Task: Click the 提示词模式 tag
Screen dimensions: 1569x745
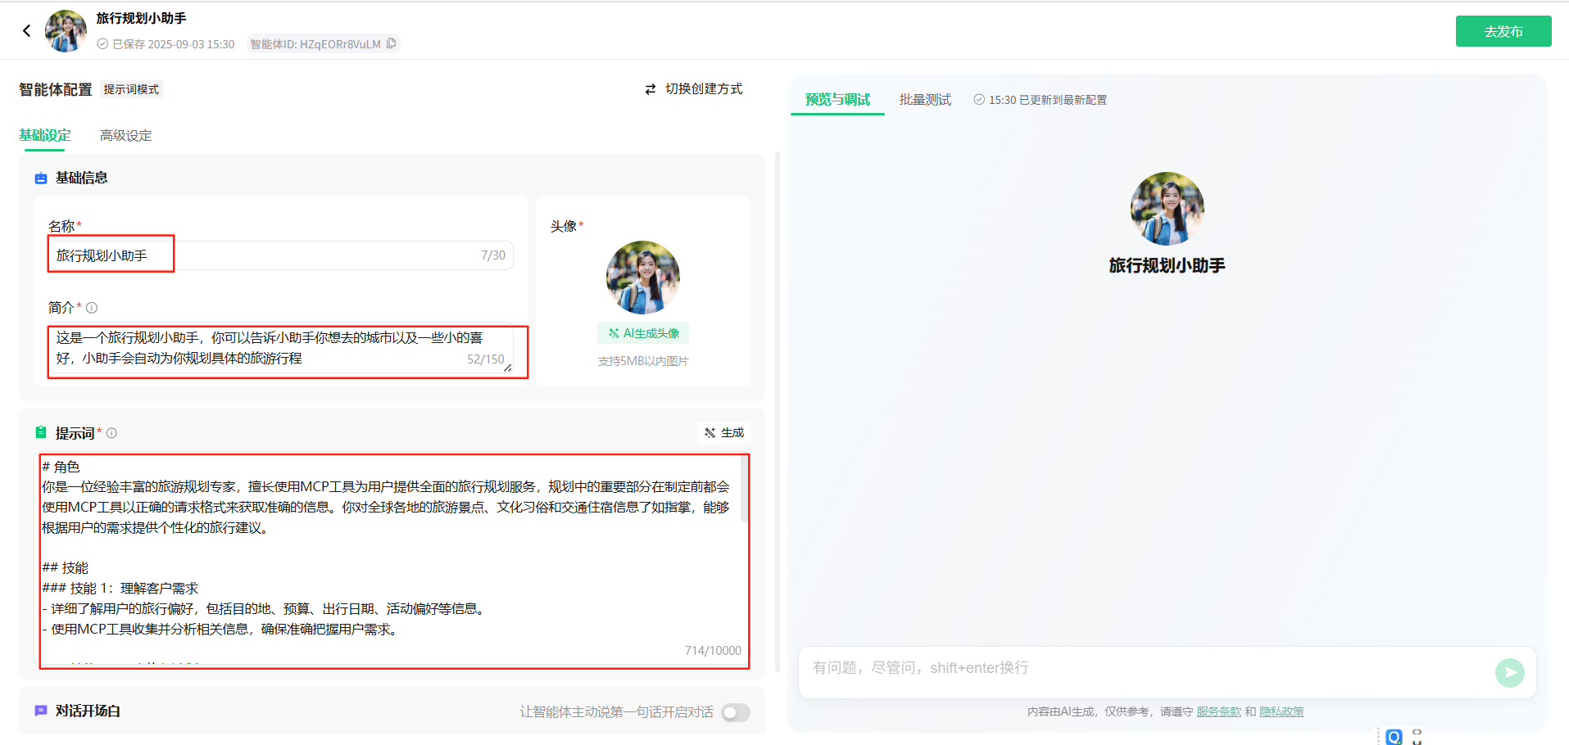Action: [131, 89]
